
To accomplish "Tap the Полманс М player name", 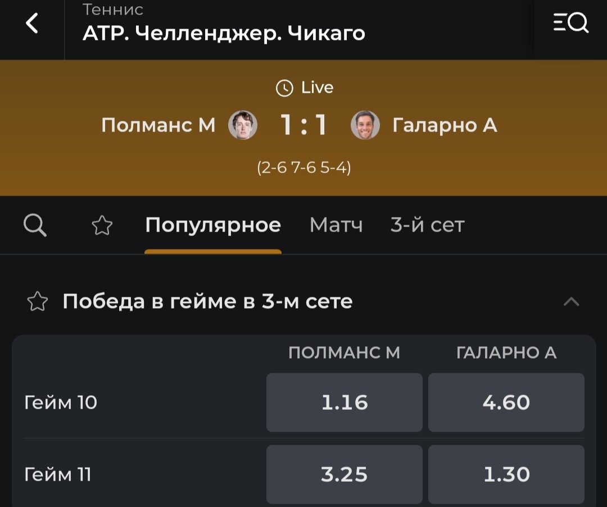I will pos(158,125).
